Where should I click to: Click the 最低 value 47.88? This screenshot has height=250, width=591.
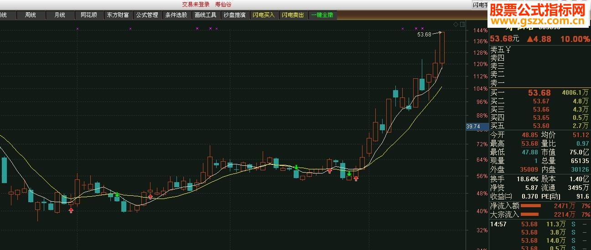[x=530, y=152]
